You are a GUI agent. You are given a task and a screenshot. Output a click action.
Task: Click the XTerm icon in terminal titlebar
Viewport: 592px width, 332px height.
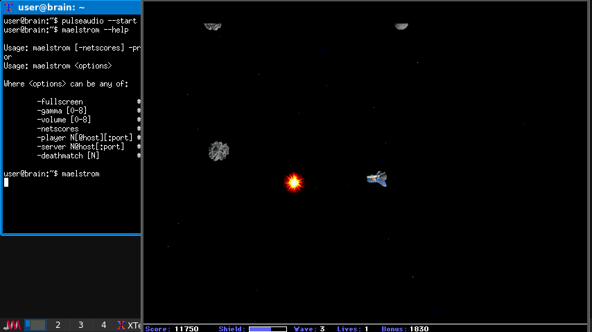pyautogui.click(x=8, y=8)
